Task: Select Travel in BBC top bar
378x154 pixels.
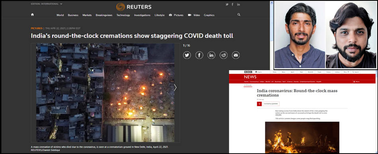Action: pyautogui.click(x=320, y=72)
